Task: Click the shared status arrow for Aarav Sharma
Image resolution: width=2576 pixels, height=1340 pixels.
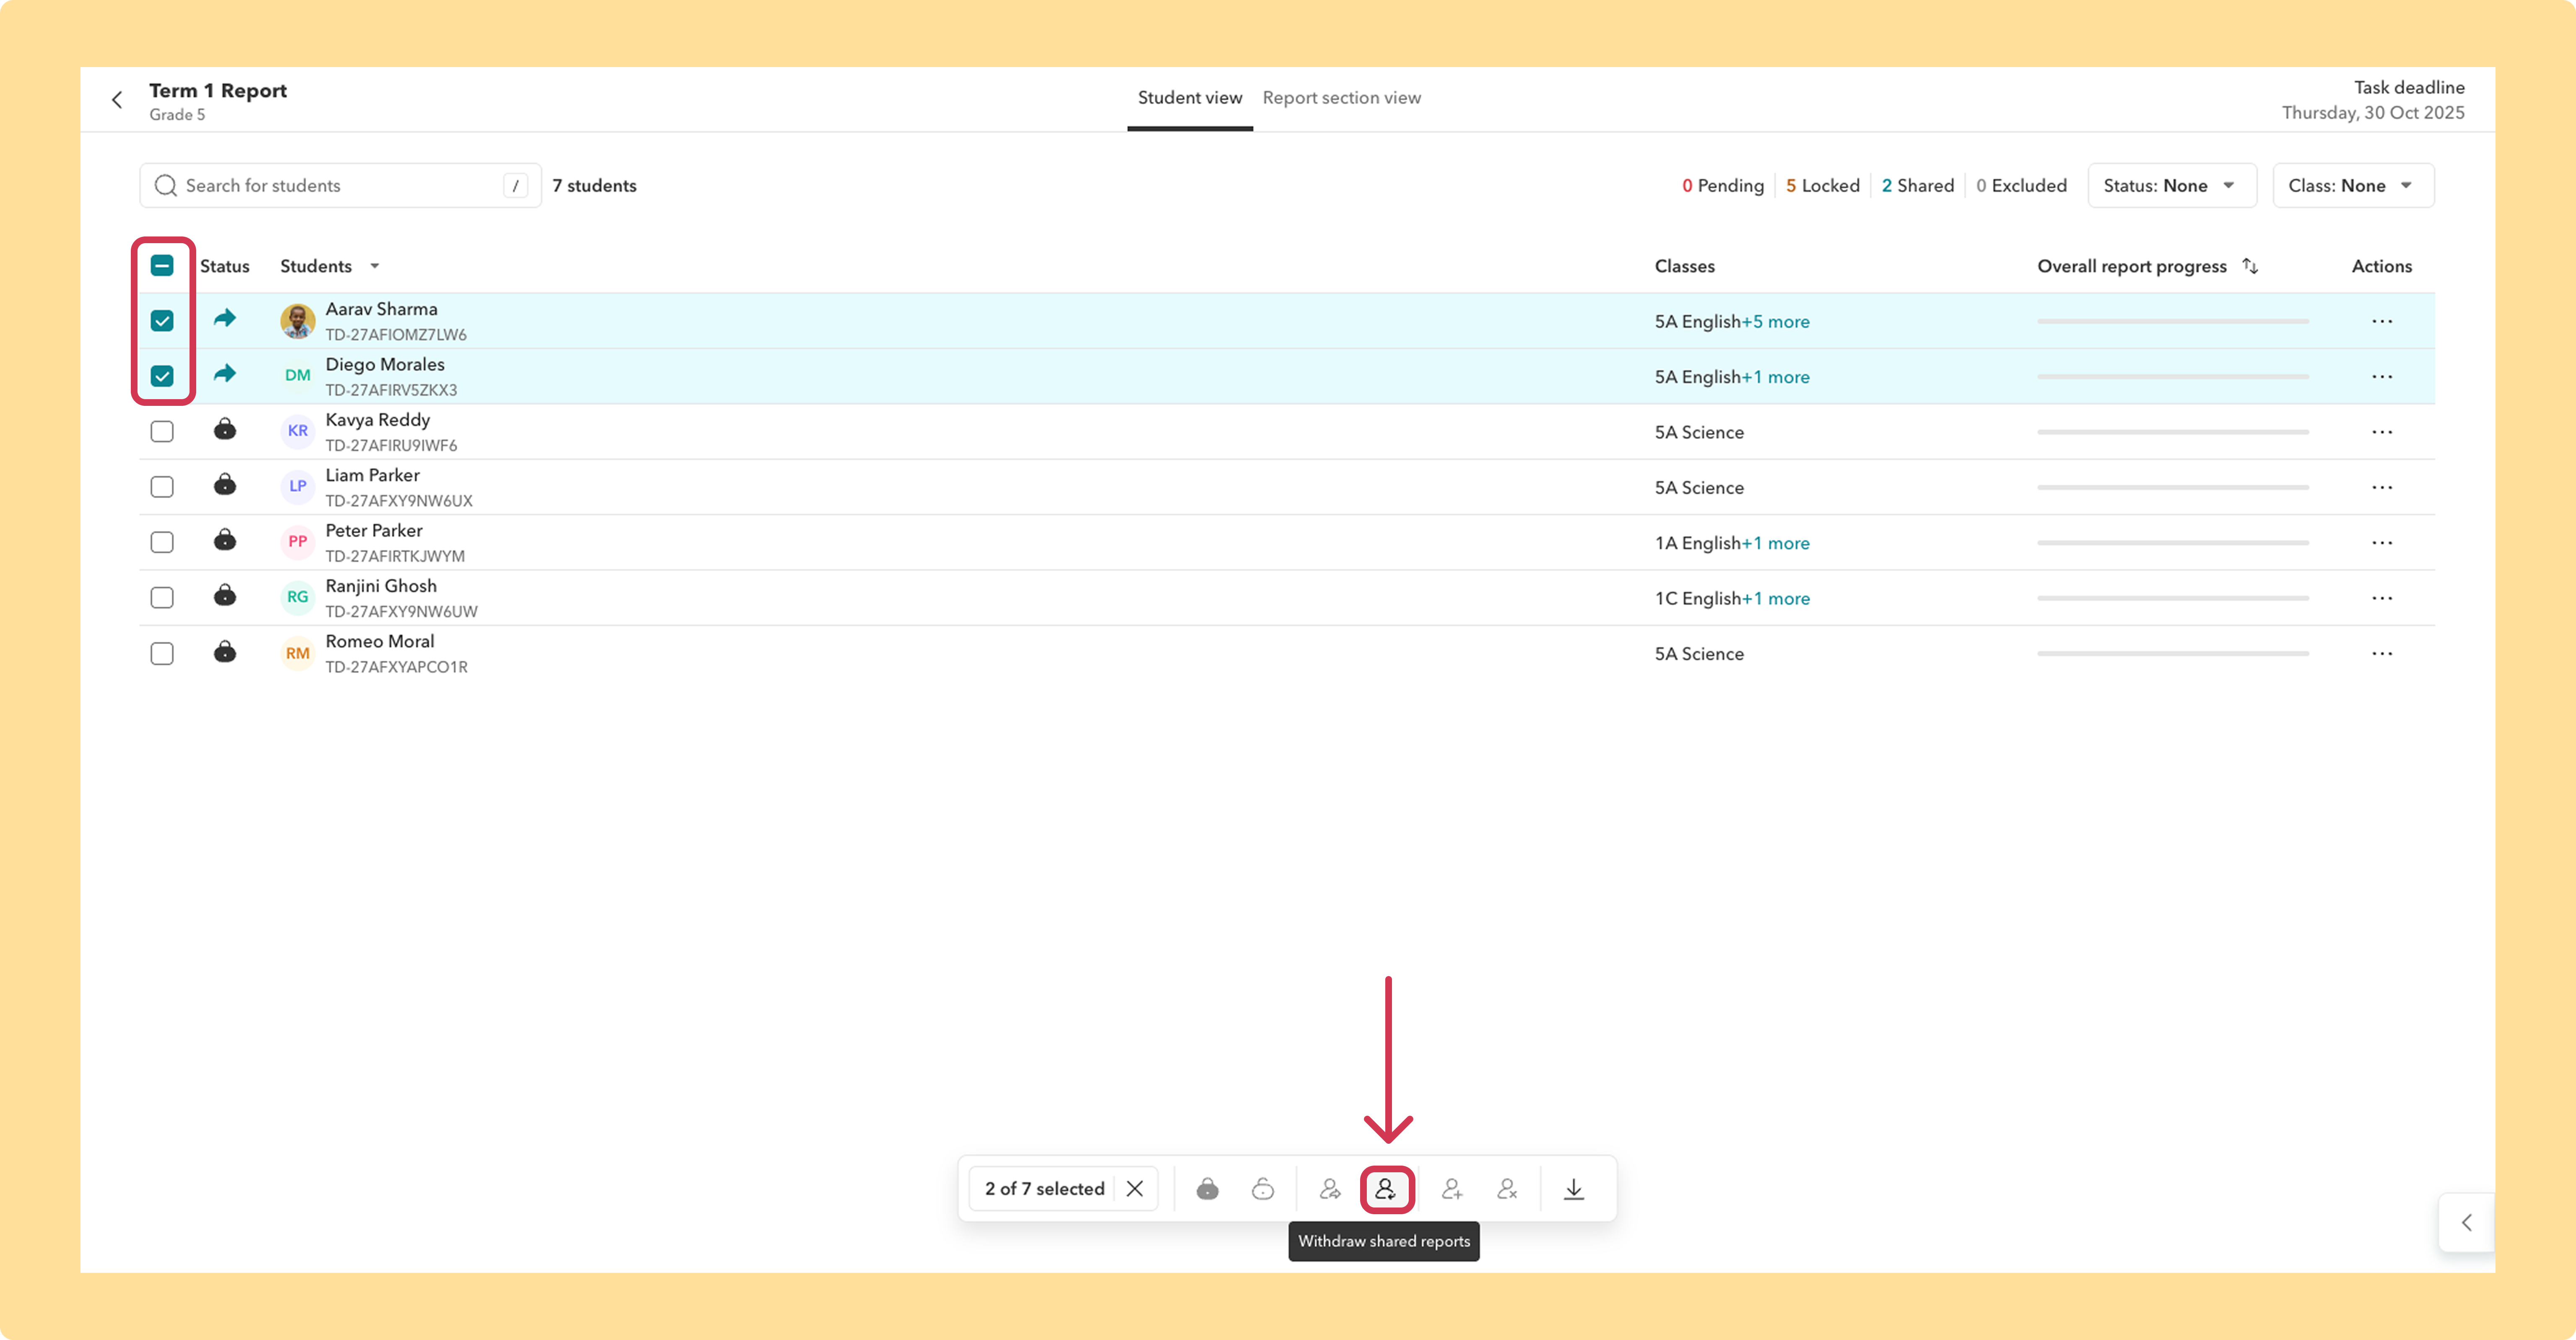Action: coord(225,318)
